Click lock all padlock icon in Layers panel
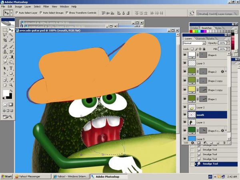 204,49
